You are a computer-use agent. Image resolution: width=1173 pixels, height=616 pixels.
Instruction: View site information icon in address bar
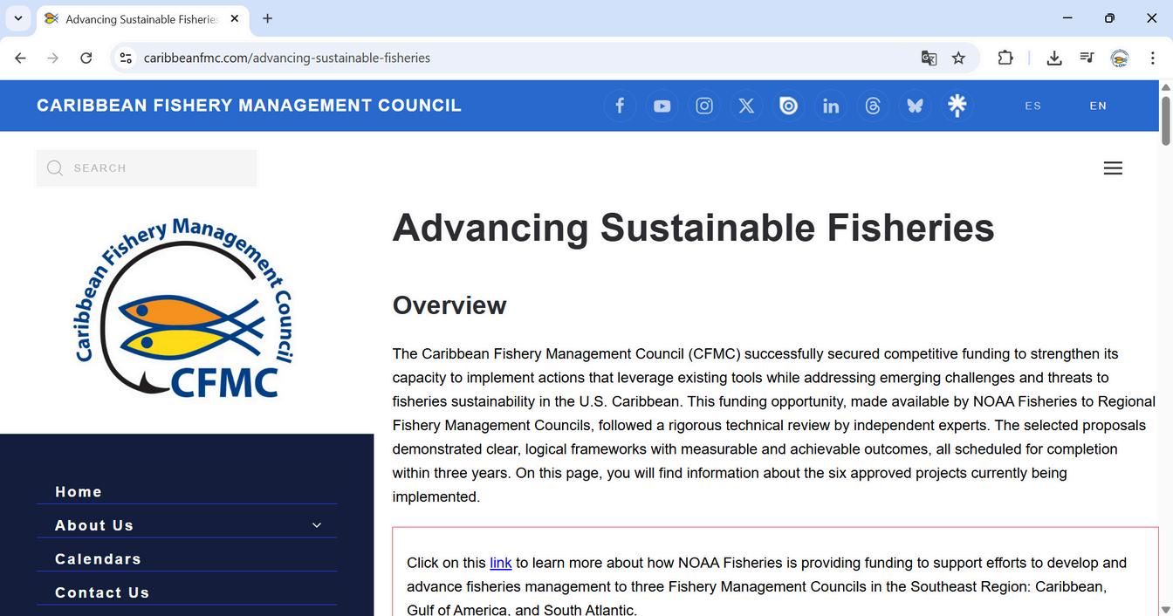pos(126,58)
